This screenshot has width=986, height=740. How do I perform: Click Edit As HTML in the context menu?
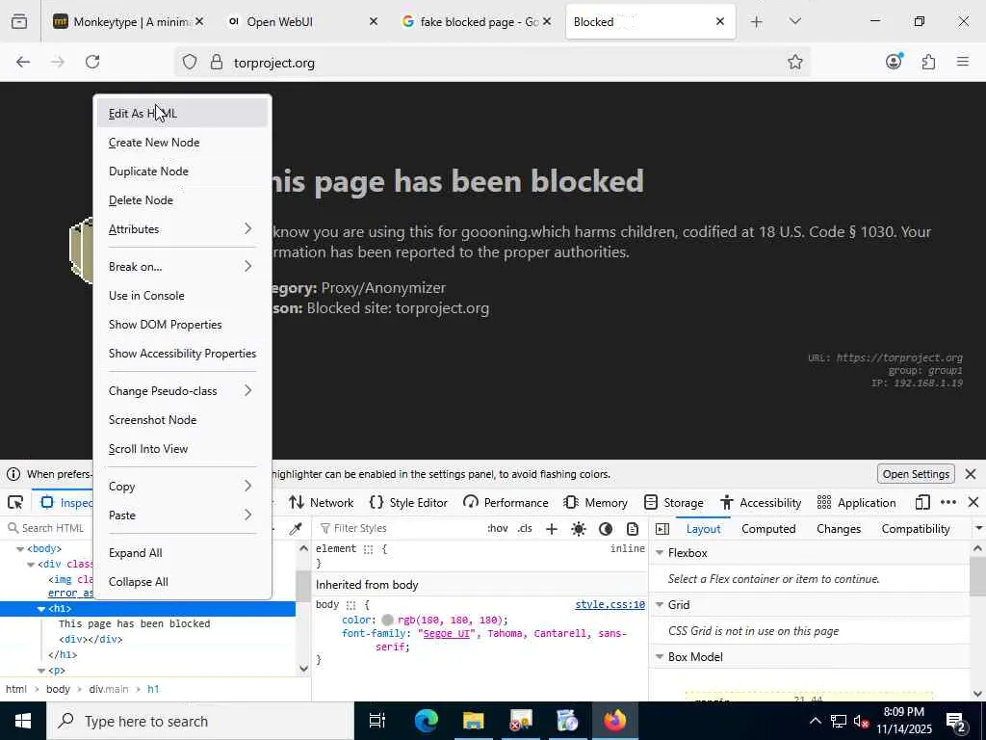point(182,114)
